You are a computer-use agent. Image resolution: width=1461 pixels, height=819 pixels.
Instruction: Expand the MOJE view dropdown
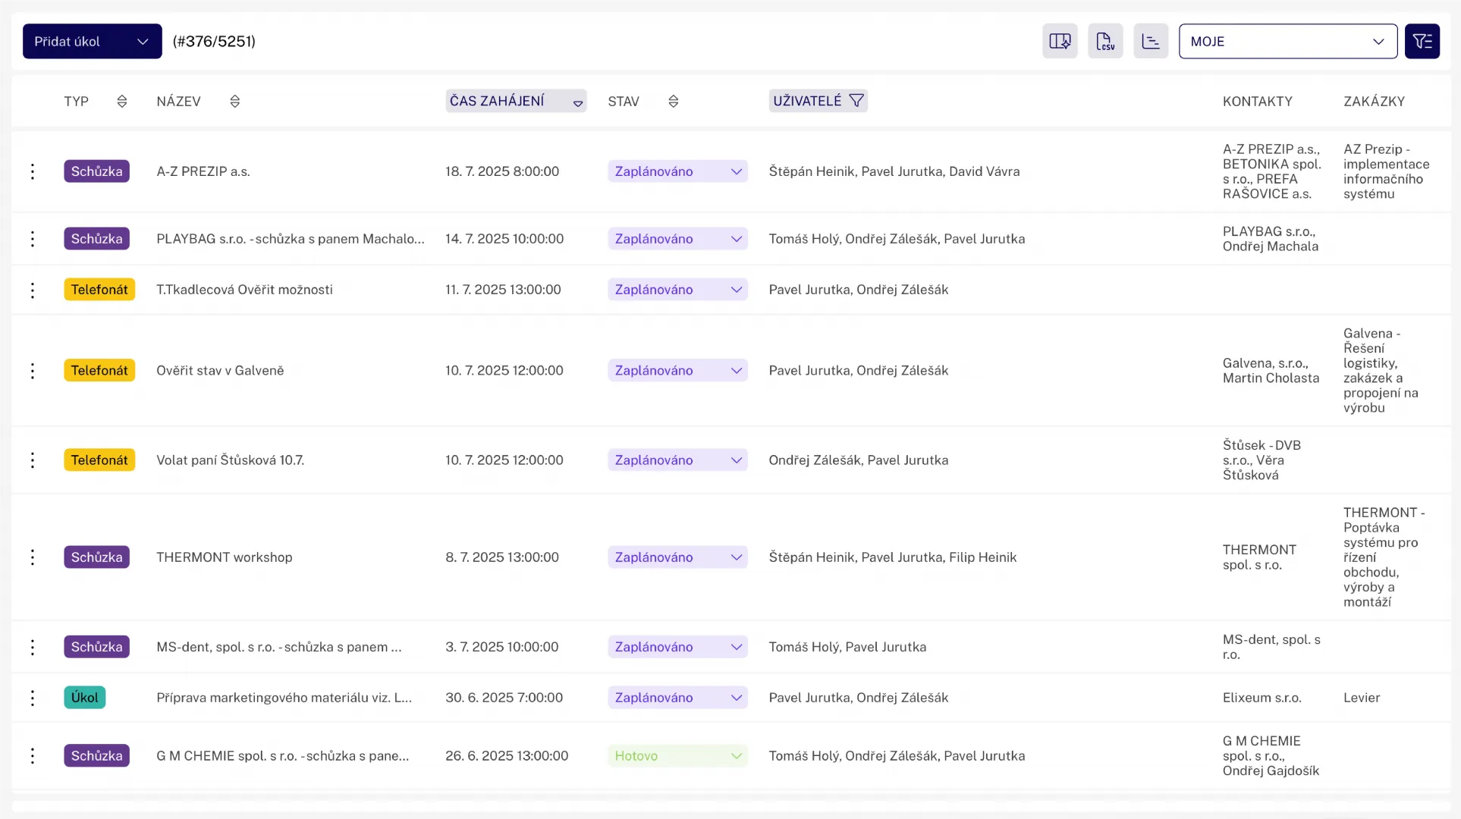(x=1287, y=41)
